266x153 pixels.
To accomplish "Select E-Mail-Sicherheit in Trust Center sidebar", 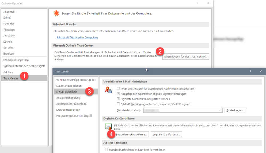I will click(66, 92).
